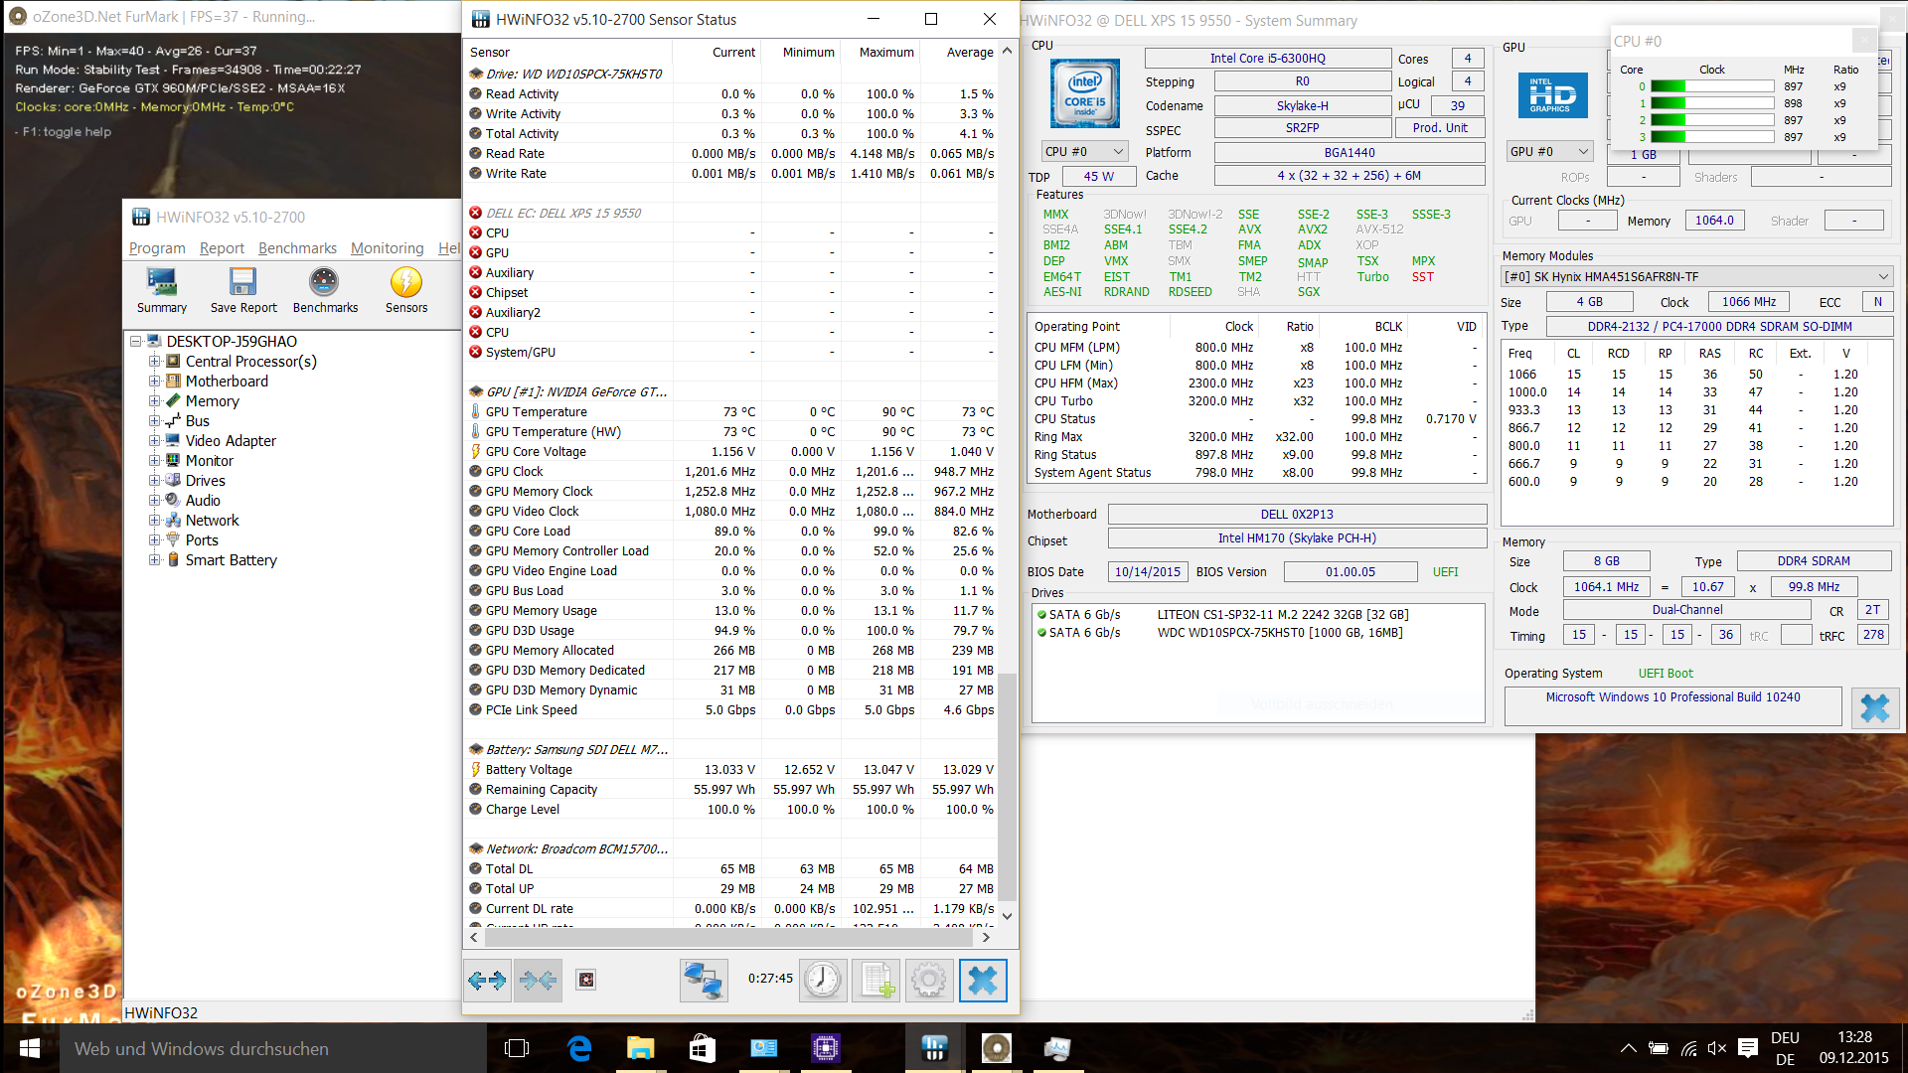
Task: Click the sensor list vertical scrollbar
Action: pyautogui.click(x=1007, y=785)
